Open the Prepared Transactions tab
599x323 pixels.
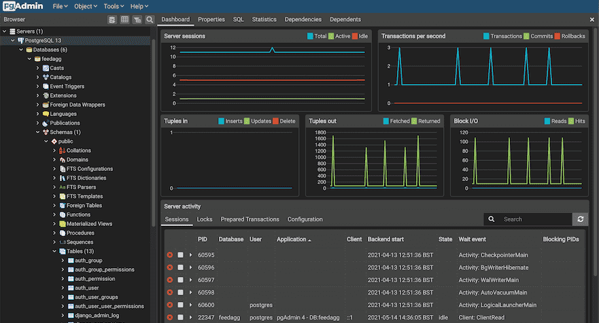(250, 219)
